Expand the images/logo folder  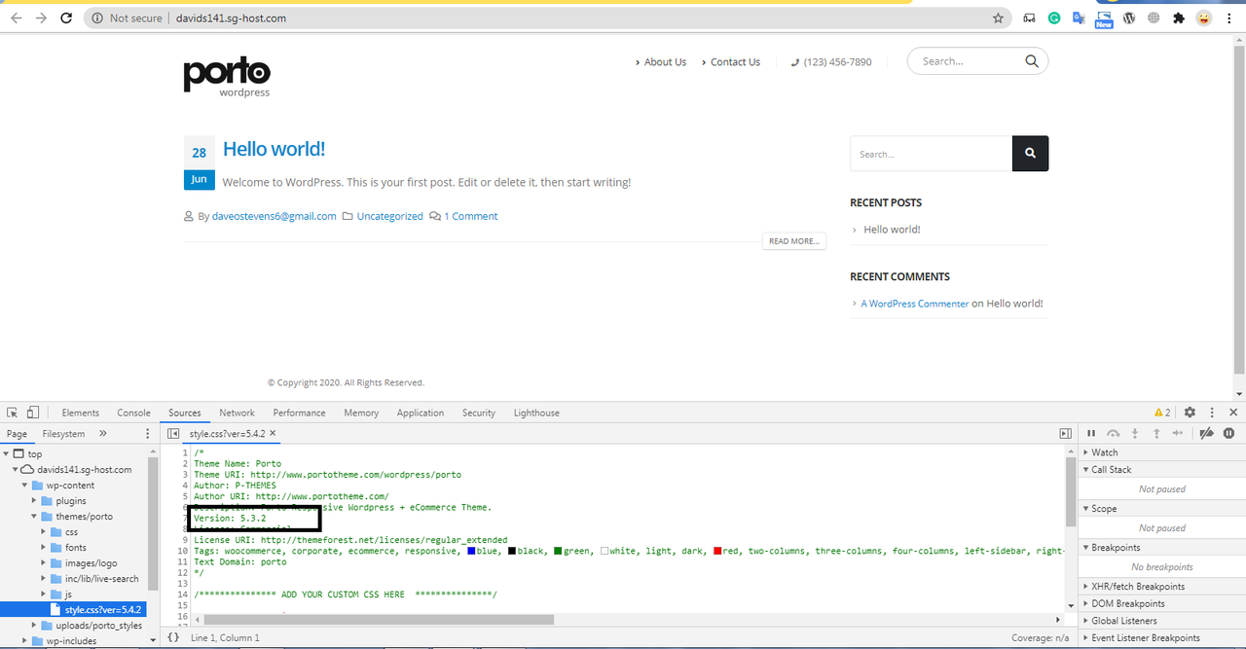[x=44, y=562]
